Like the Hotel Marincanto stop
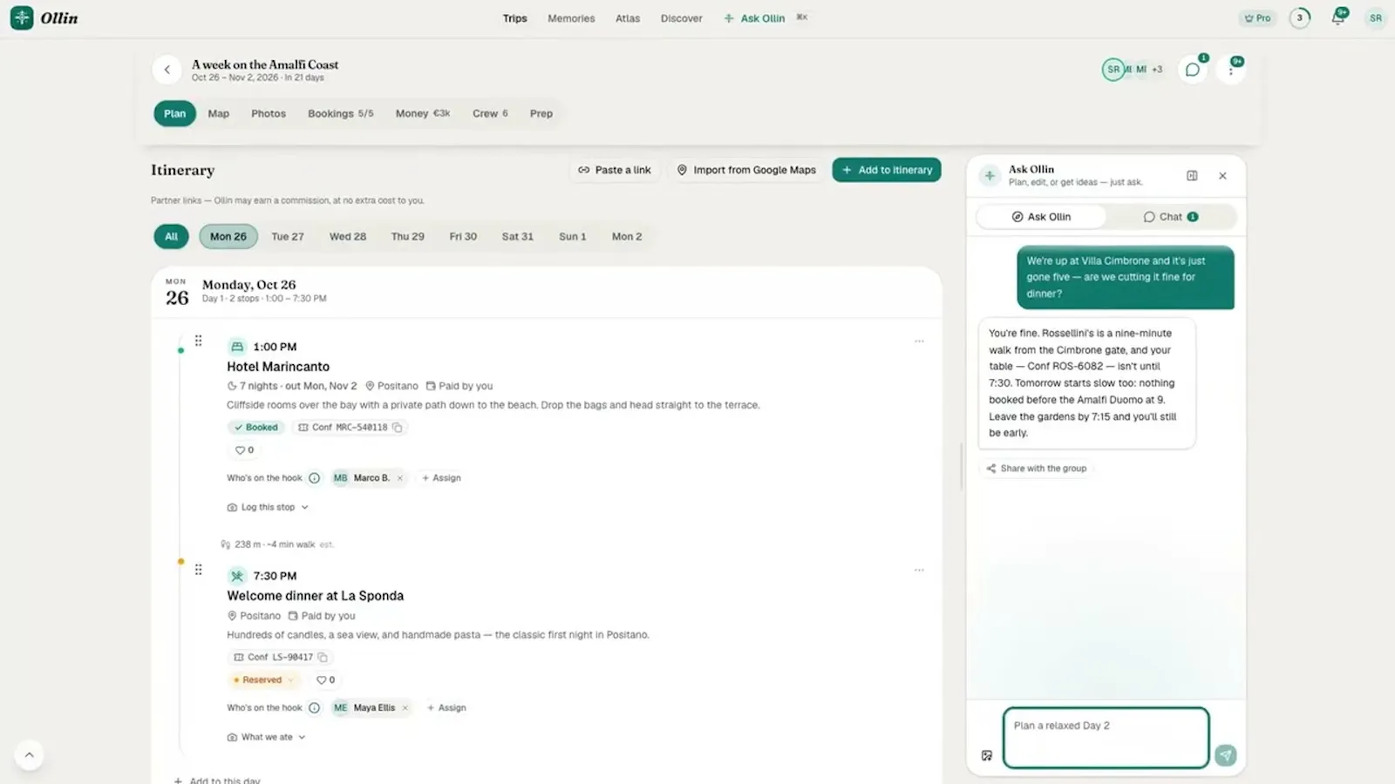Viewport: 1395px width, 784px height. 244,450
